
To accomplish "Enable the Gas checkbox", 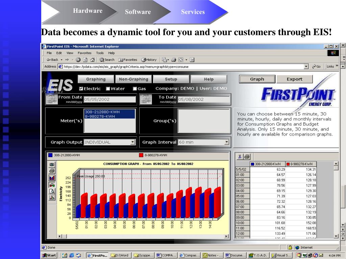I will pos(134,89).
